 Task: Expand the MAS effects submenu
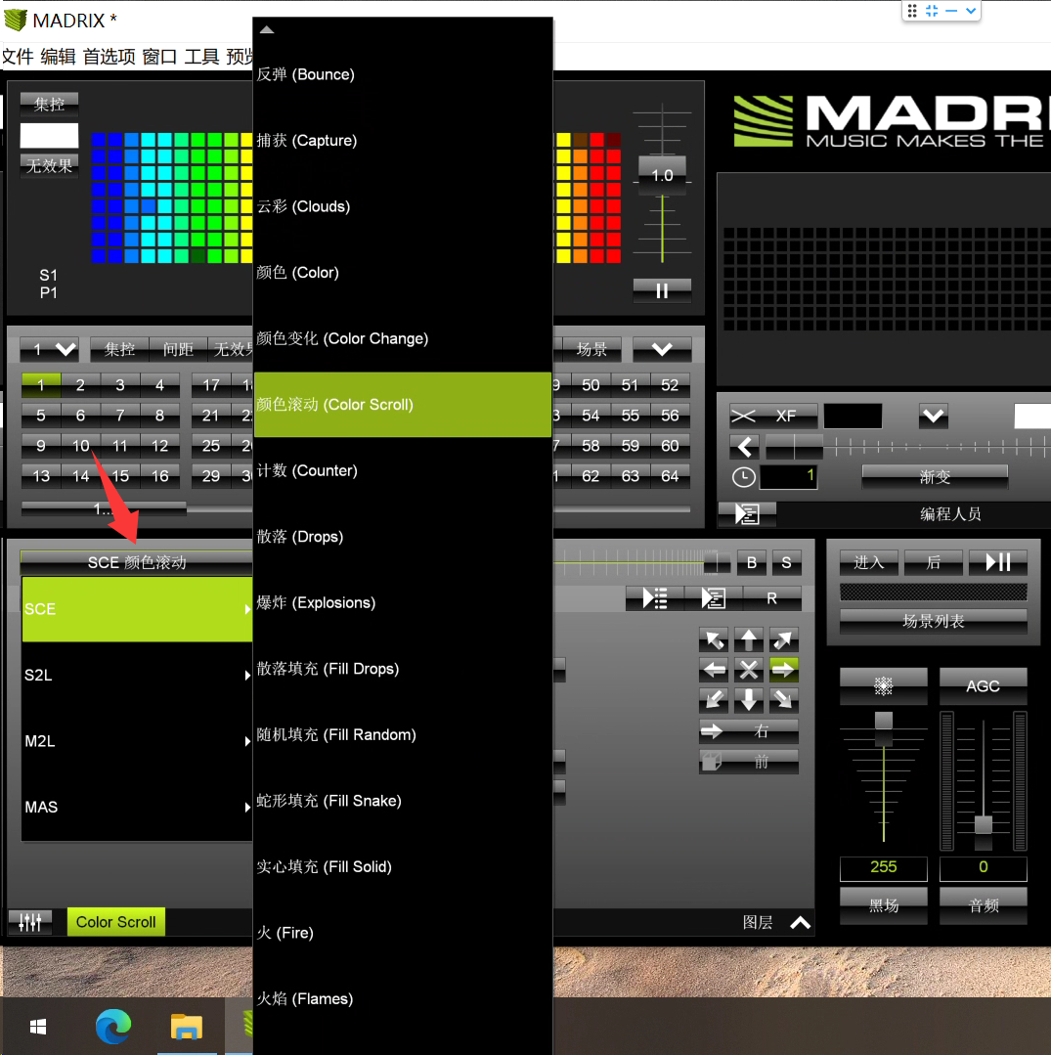(137, 807)
